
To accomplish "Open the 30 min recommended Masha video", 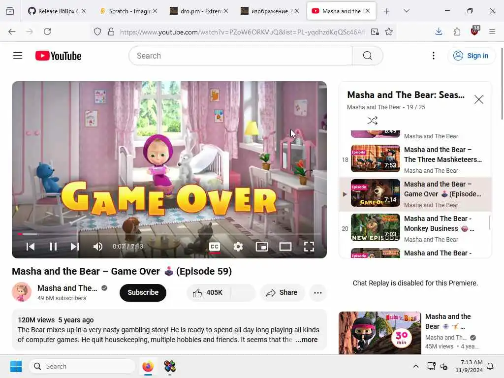I will pos(379,333).
